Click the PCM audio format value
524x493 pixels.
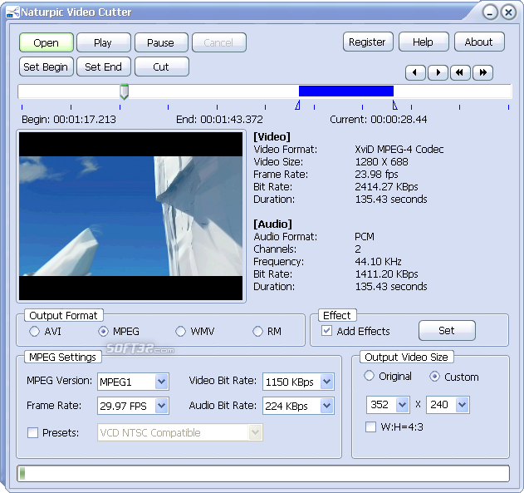tap(365, 237)
